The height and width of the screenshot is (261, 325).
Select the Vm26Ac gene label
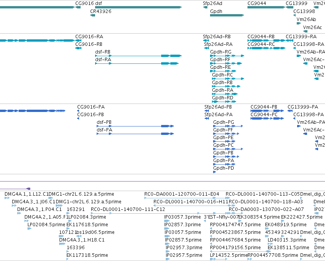click(x=312, y=28)
